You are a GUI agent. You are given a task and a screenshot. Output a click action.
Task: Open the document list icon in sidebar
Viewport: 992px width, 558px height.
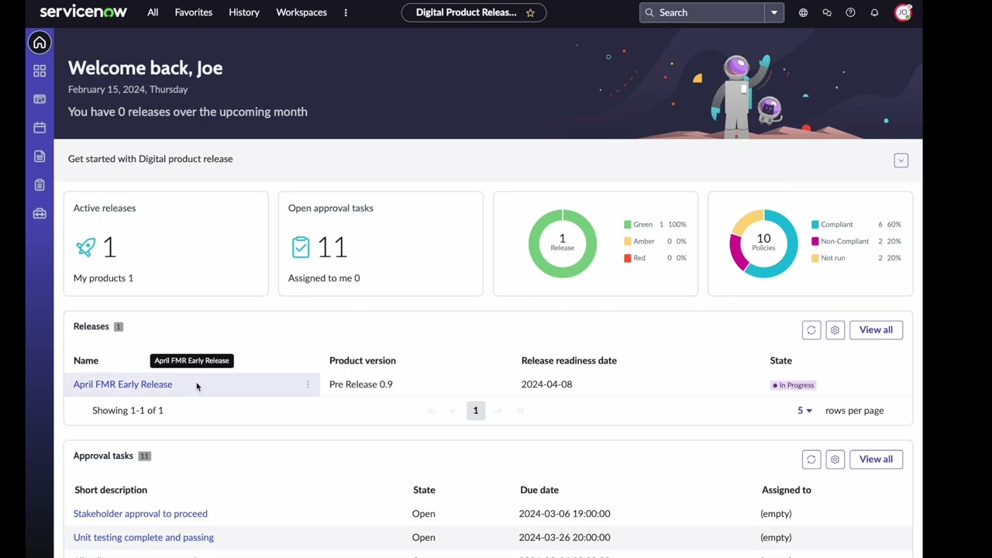pyautogui.click(x=40, y=157)
